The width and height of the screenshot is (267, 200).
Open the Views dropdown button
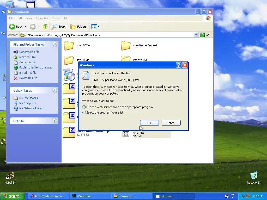(95, 27)
